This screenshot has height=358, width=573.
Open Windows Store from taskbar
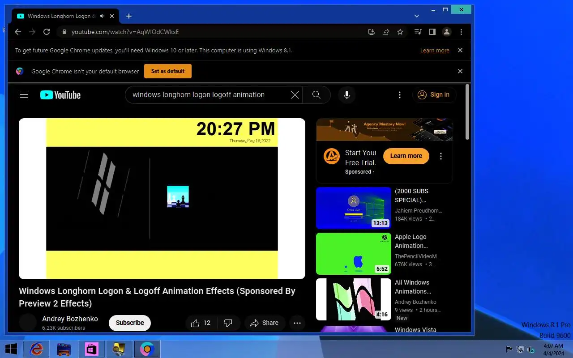pyautogui.click(x=92, y=349)
